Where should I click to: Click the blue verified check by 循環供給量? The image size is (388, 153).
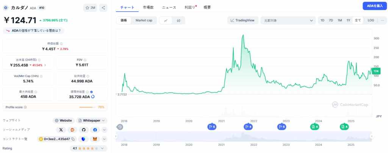coord(92,92)
